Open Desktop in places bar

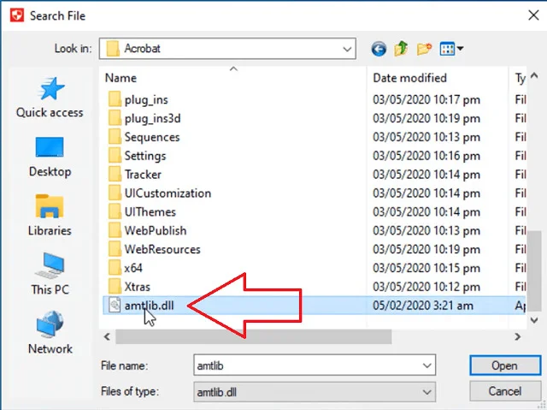click(x=50, y=157)
